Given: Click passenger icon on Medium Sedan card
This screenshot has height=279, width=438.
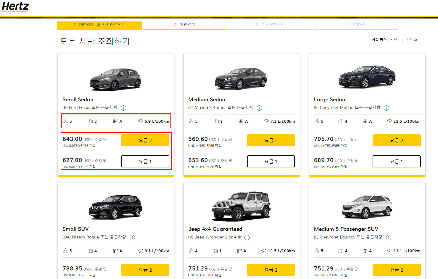Looking at the screenshot, I should coord(191,121).
